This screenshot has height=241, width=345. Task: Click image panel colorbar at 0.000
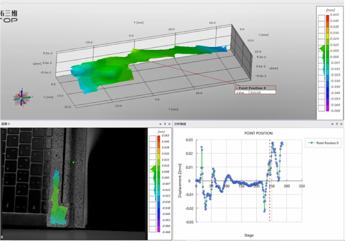[159, 178]
